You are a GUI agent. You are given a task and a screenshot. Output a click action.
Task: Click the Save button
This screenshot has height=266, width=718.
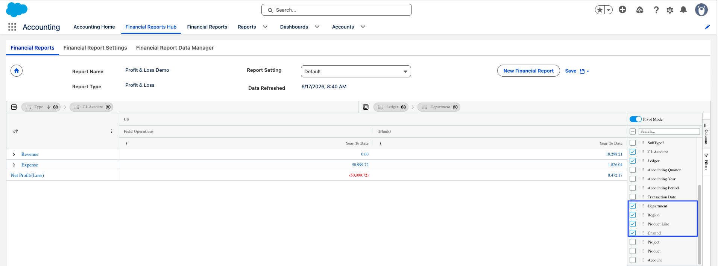(571, 71)
